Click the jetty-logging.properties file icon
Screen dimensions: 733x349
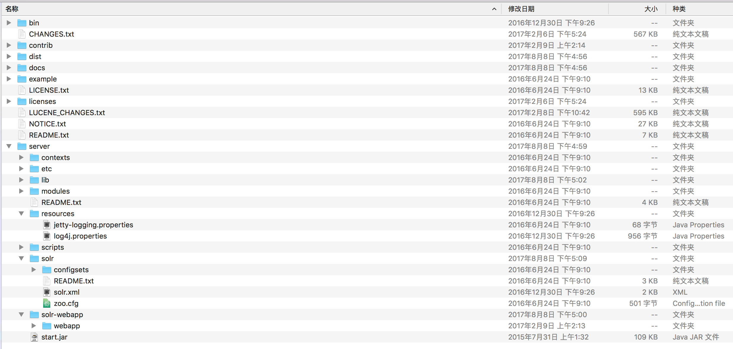(47, 225)
